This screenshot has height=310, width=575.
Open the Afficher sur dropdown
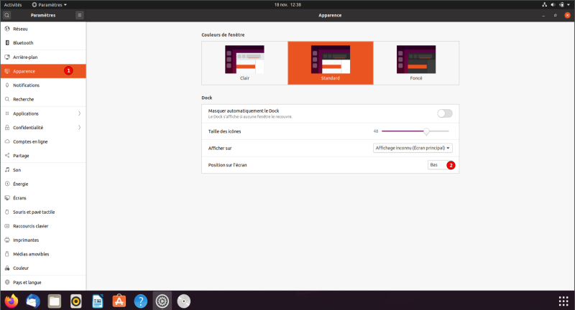pos(413,148)
